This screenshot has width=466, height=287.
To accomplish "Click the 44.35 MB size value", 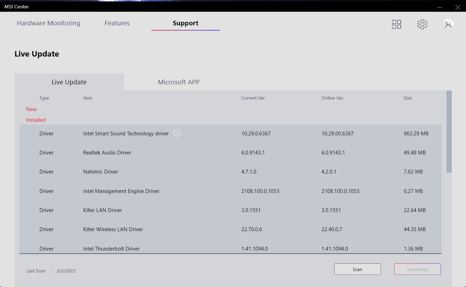I will click(415, 229).
